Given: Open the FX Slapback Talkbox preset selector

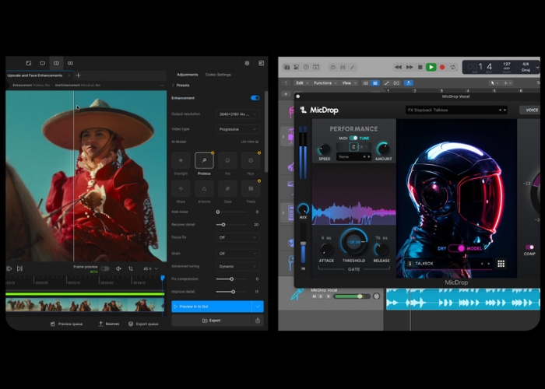Looking at the screenshot, I should click(456, 110).
